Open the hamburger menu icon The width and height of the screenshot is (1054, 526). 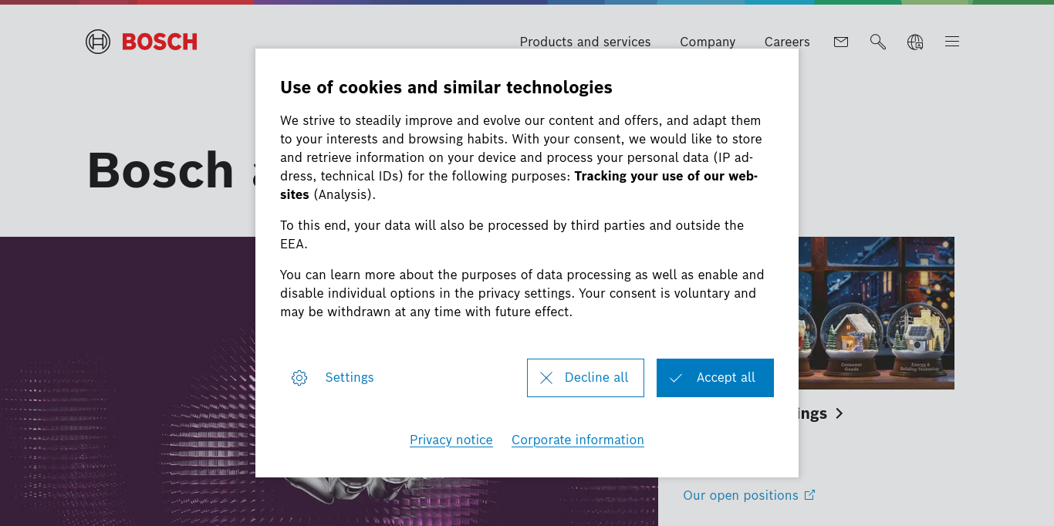point(952,42)
